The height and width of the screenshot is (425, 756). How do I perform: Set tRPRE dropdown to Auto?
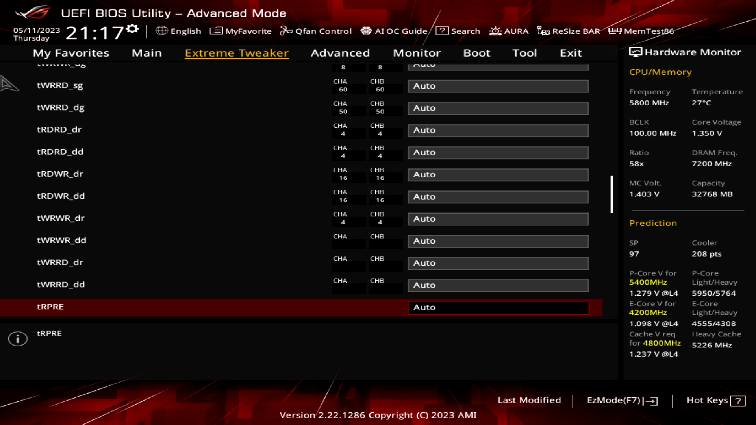click(498, 307)
